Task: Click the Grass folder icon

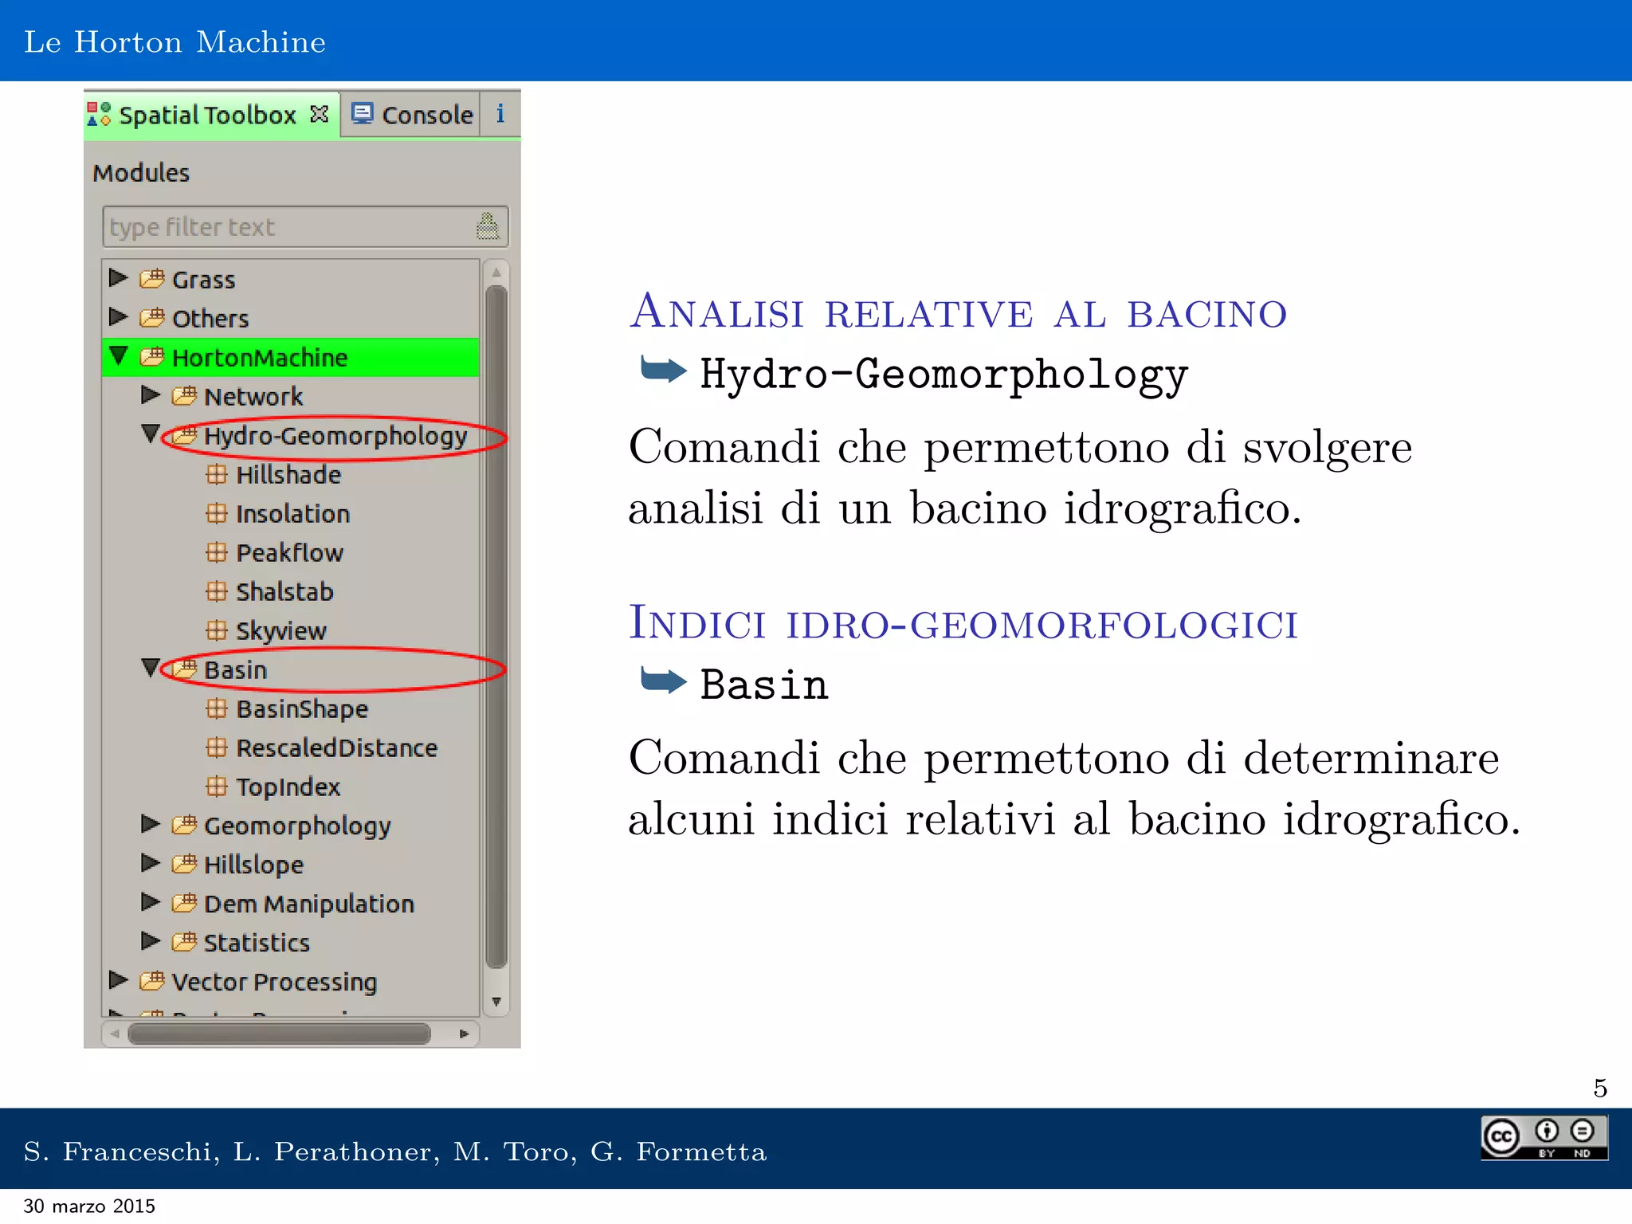Action: (152, 279)
